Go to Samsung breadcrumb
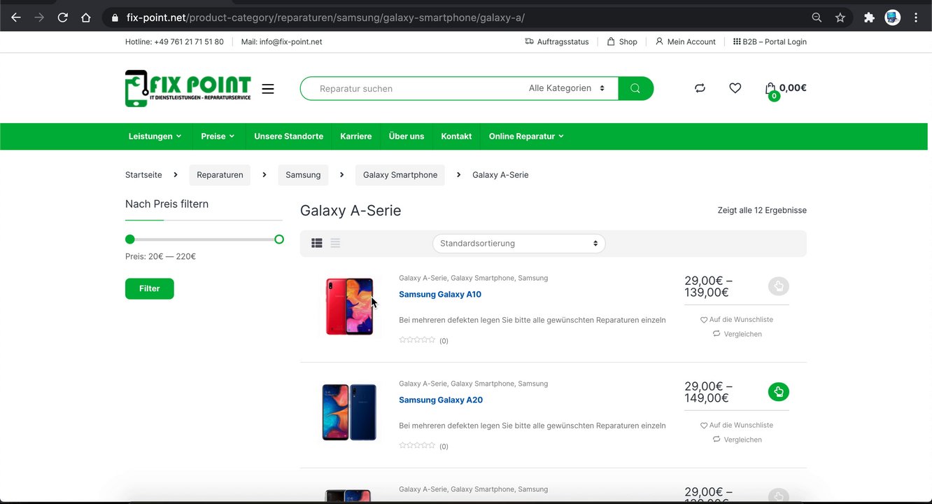The width and height of the screenshot is (932, 504). coord(303,175)
